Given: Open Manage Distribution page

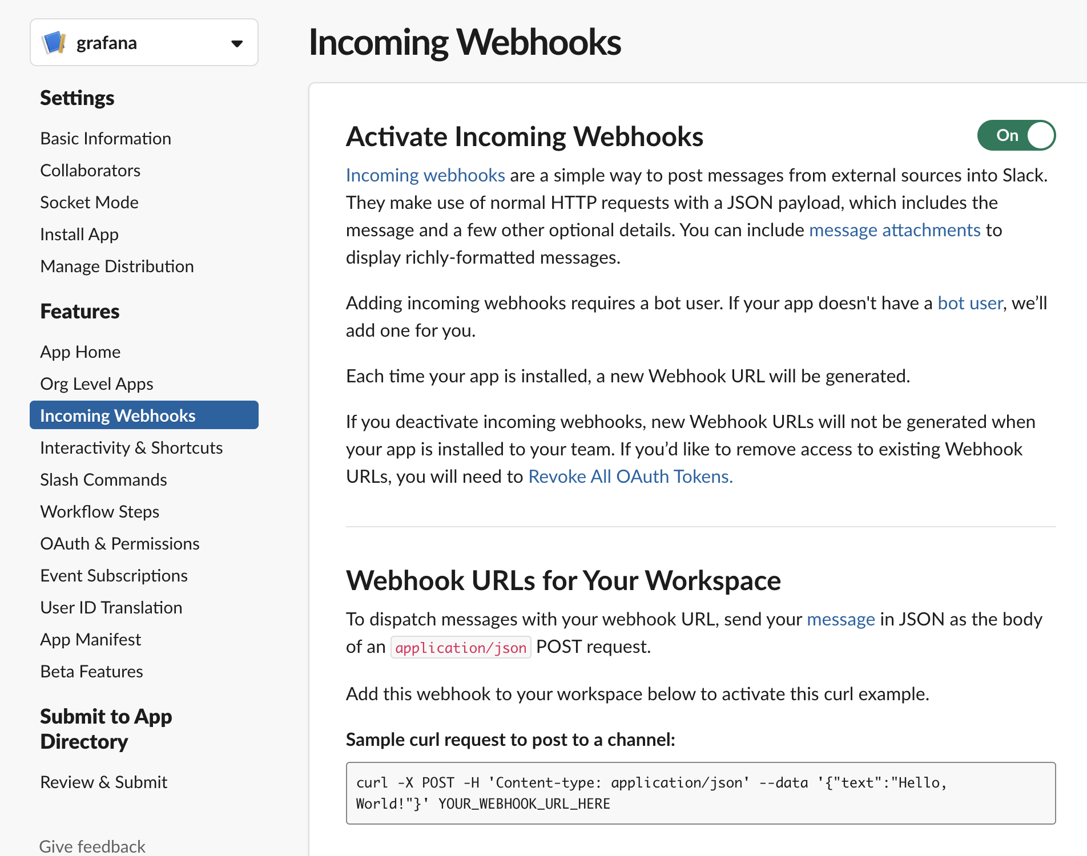Looking at the screenshot, I should point(117,267).
